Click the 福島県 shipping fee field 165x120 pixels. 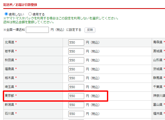(x=76, y=69)
